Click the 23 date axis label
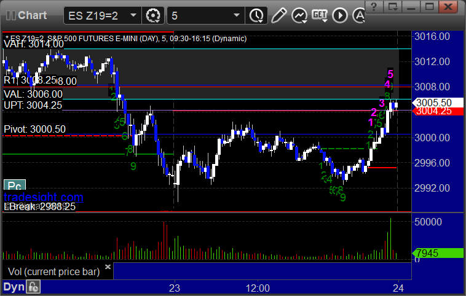The image size is (466, 296). 175,288
